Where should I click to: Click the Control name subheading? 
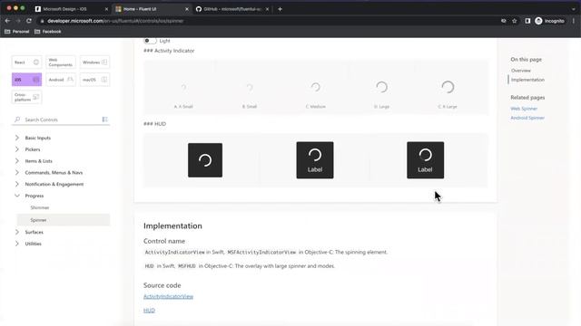[x=164, y=241]
